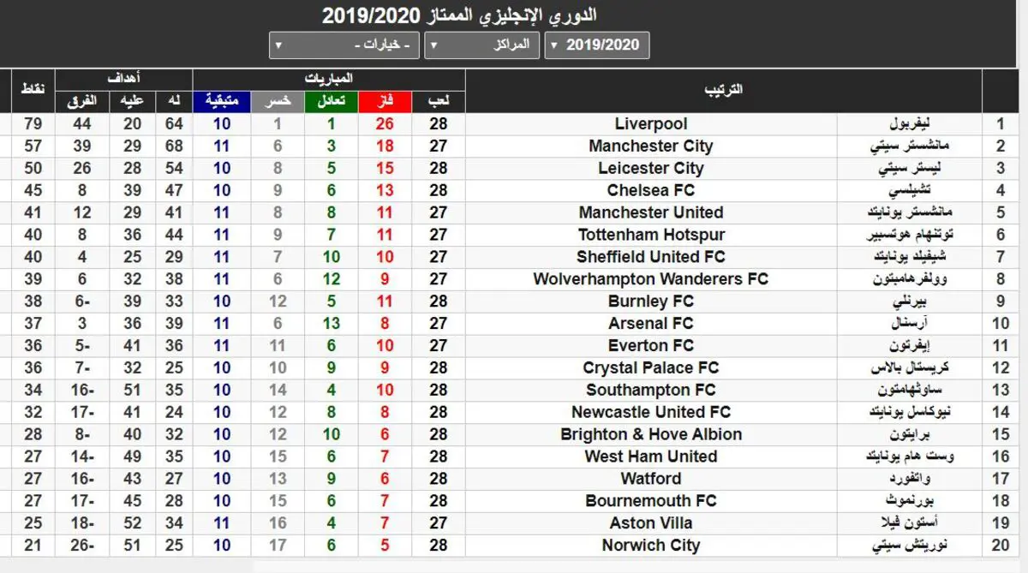1028x573 pixels.
Task: Select the green تعادل column header
Action: 331,101
